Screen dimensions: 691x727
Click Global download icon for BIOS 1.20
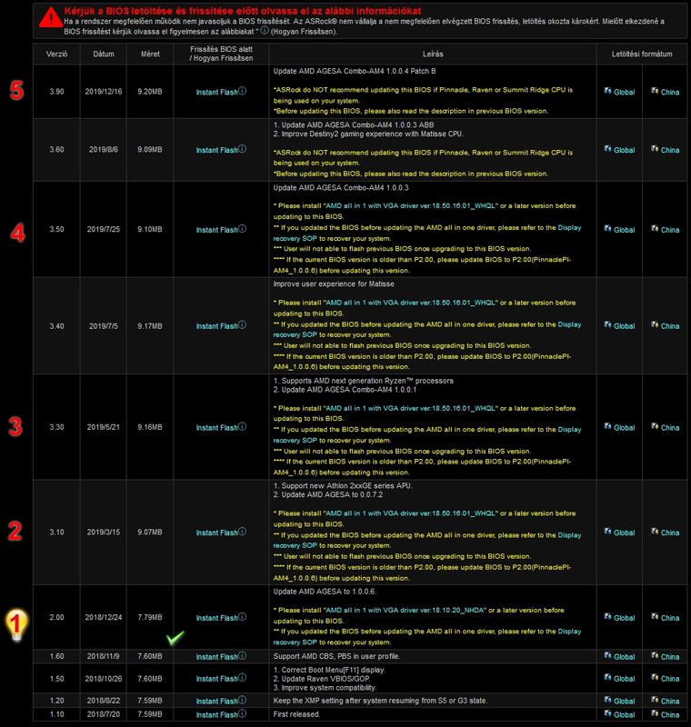click(607, 700)
